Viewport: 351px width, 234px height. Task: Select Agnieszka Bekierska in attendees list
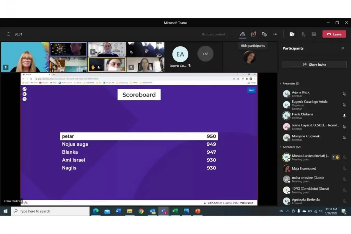pyautogui.click(x=314, y=201)
